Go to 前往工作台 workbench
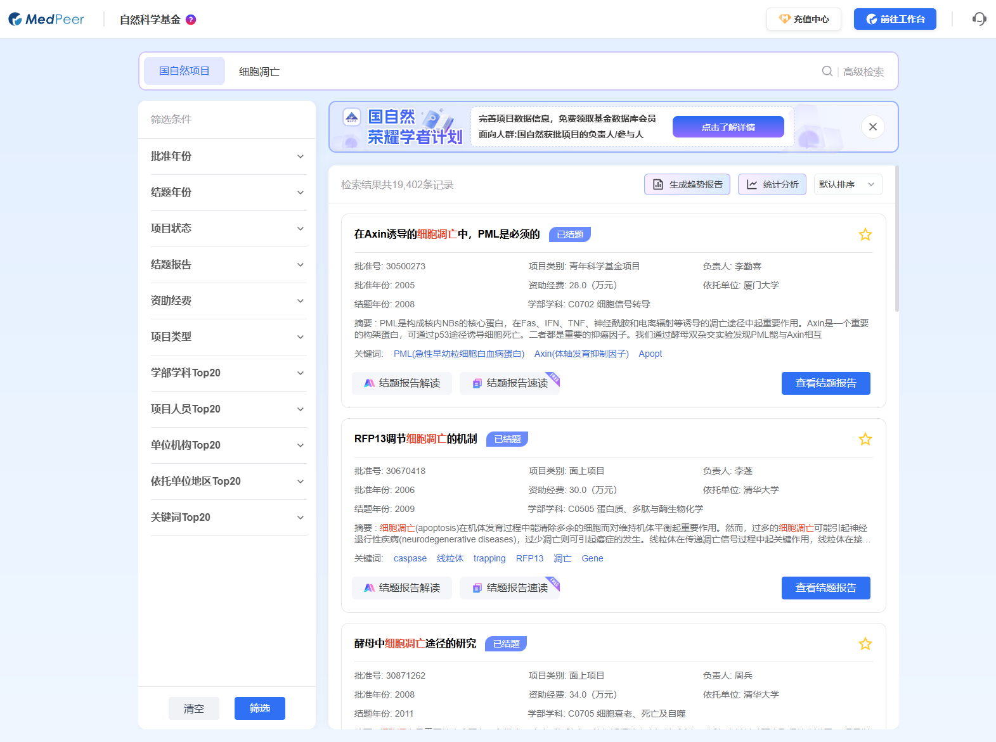Image resolution: width=996 pixels, height=742 pixels. click(x=895, y=19)
